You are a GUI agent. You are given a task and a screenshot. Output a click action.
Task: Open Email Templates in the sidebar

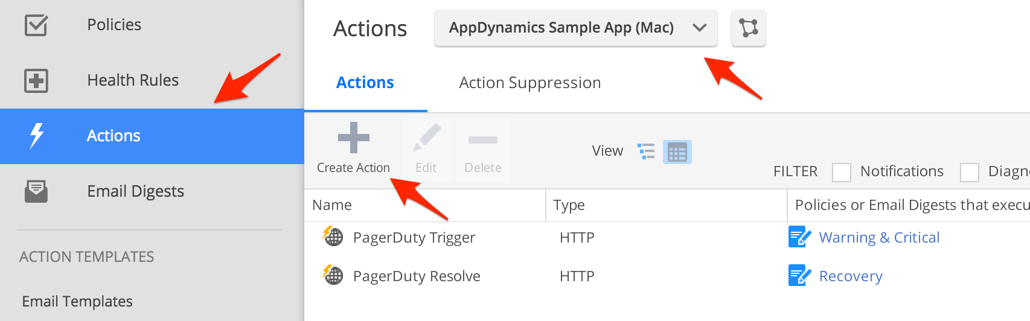point(77,301)
